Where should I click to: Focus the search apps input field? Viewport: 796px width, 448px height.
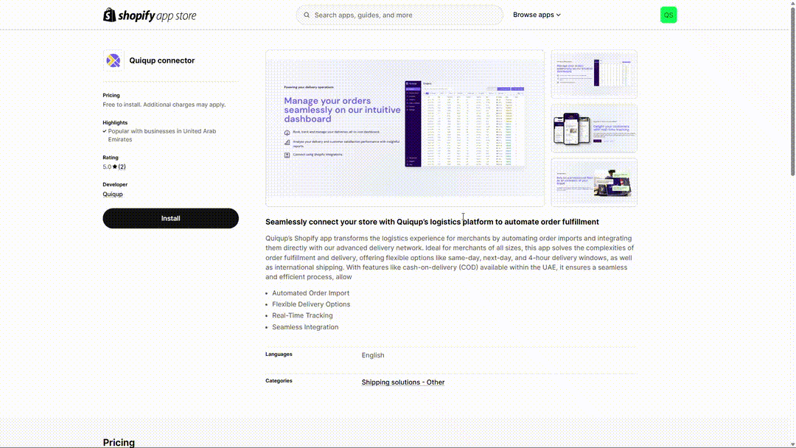click(x=399, y=15)
